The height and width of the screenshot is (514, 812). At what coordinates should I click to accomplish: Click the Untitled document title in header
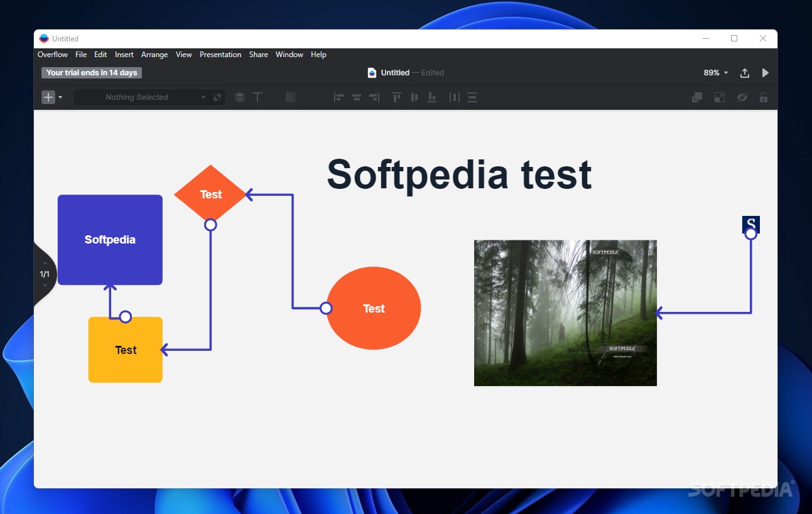click(x=395, y=73)
